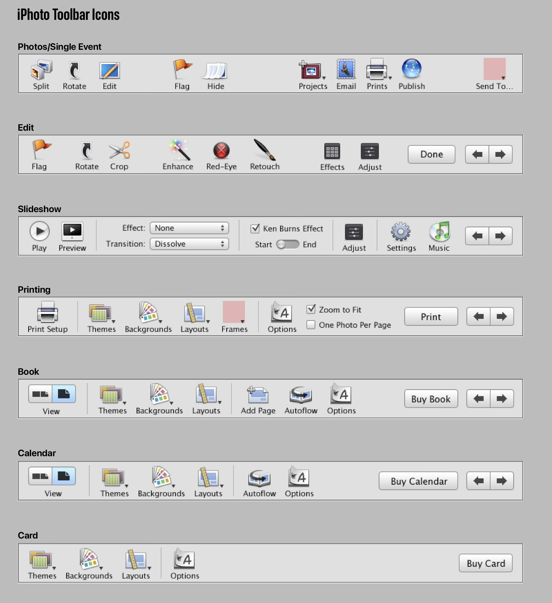Click Autoflow in the Calendar toolbar

(x=259, y=478)
